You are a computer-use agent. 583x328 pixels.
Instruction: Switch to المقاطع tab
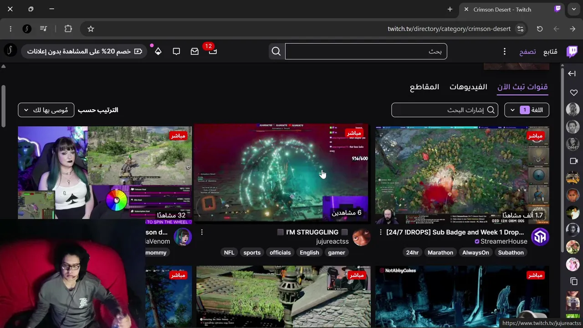(x=424, y=87)
